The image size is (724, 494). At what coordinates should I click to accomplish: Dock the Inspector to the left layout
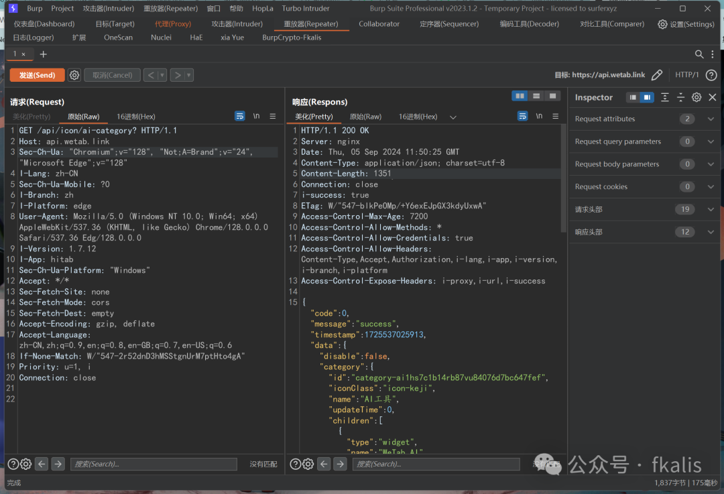(x=633, y=97)
